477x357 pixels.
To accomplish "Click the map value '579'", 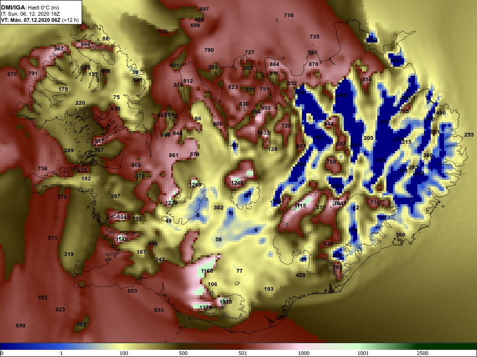I will [62, 198].
